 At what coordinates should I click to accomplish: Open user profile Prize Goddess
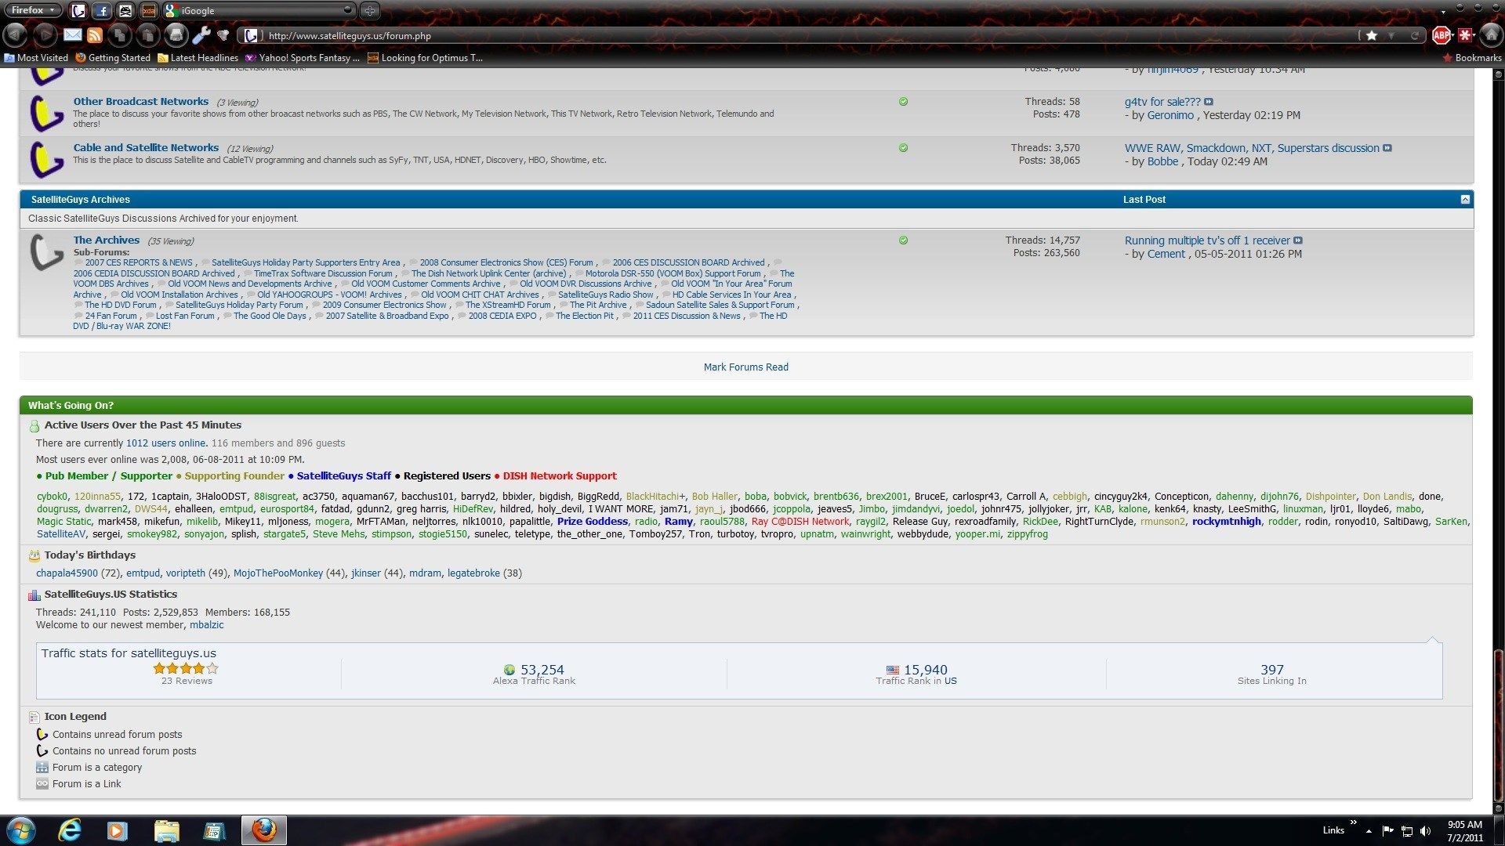pyautogui.click(x=593, y=522)
